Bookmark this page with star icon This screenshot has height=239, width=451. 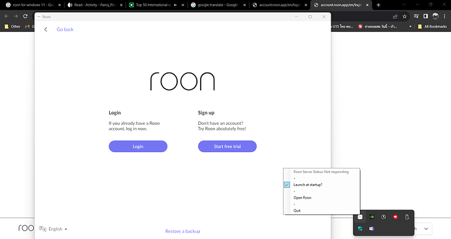pyautogui.click(x=405, y=16)
